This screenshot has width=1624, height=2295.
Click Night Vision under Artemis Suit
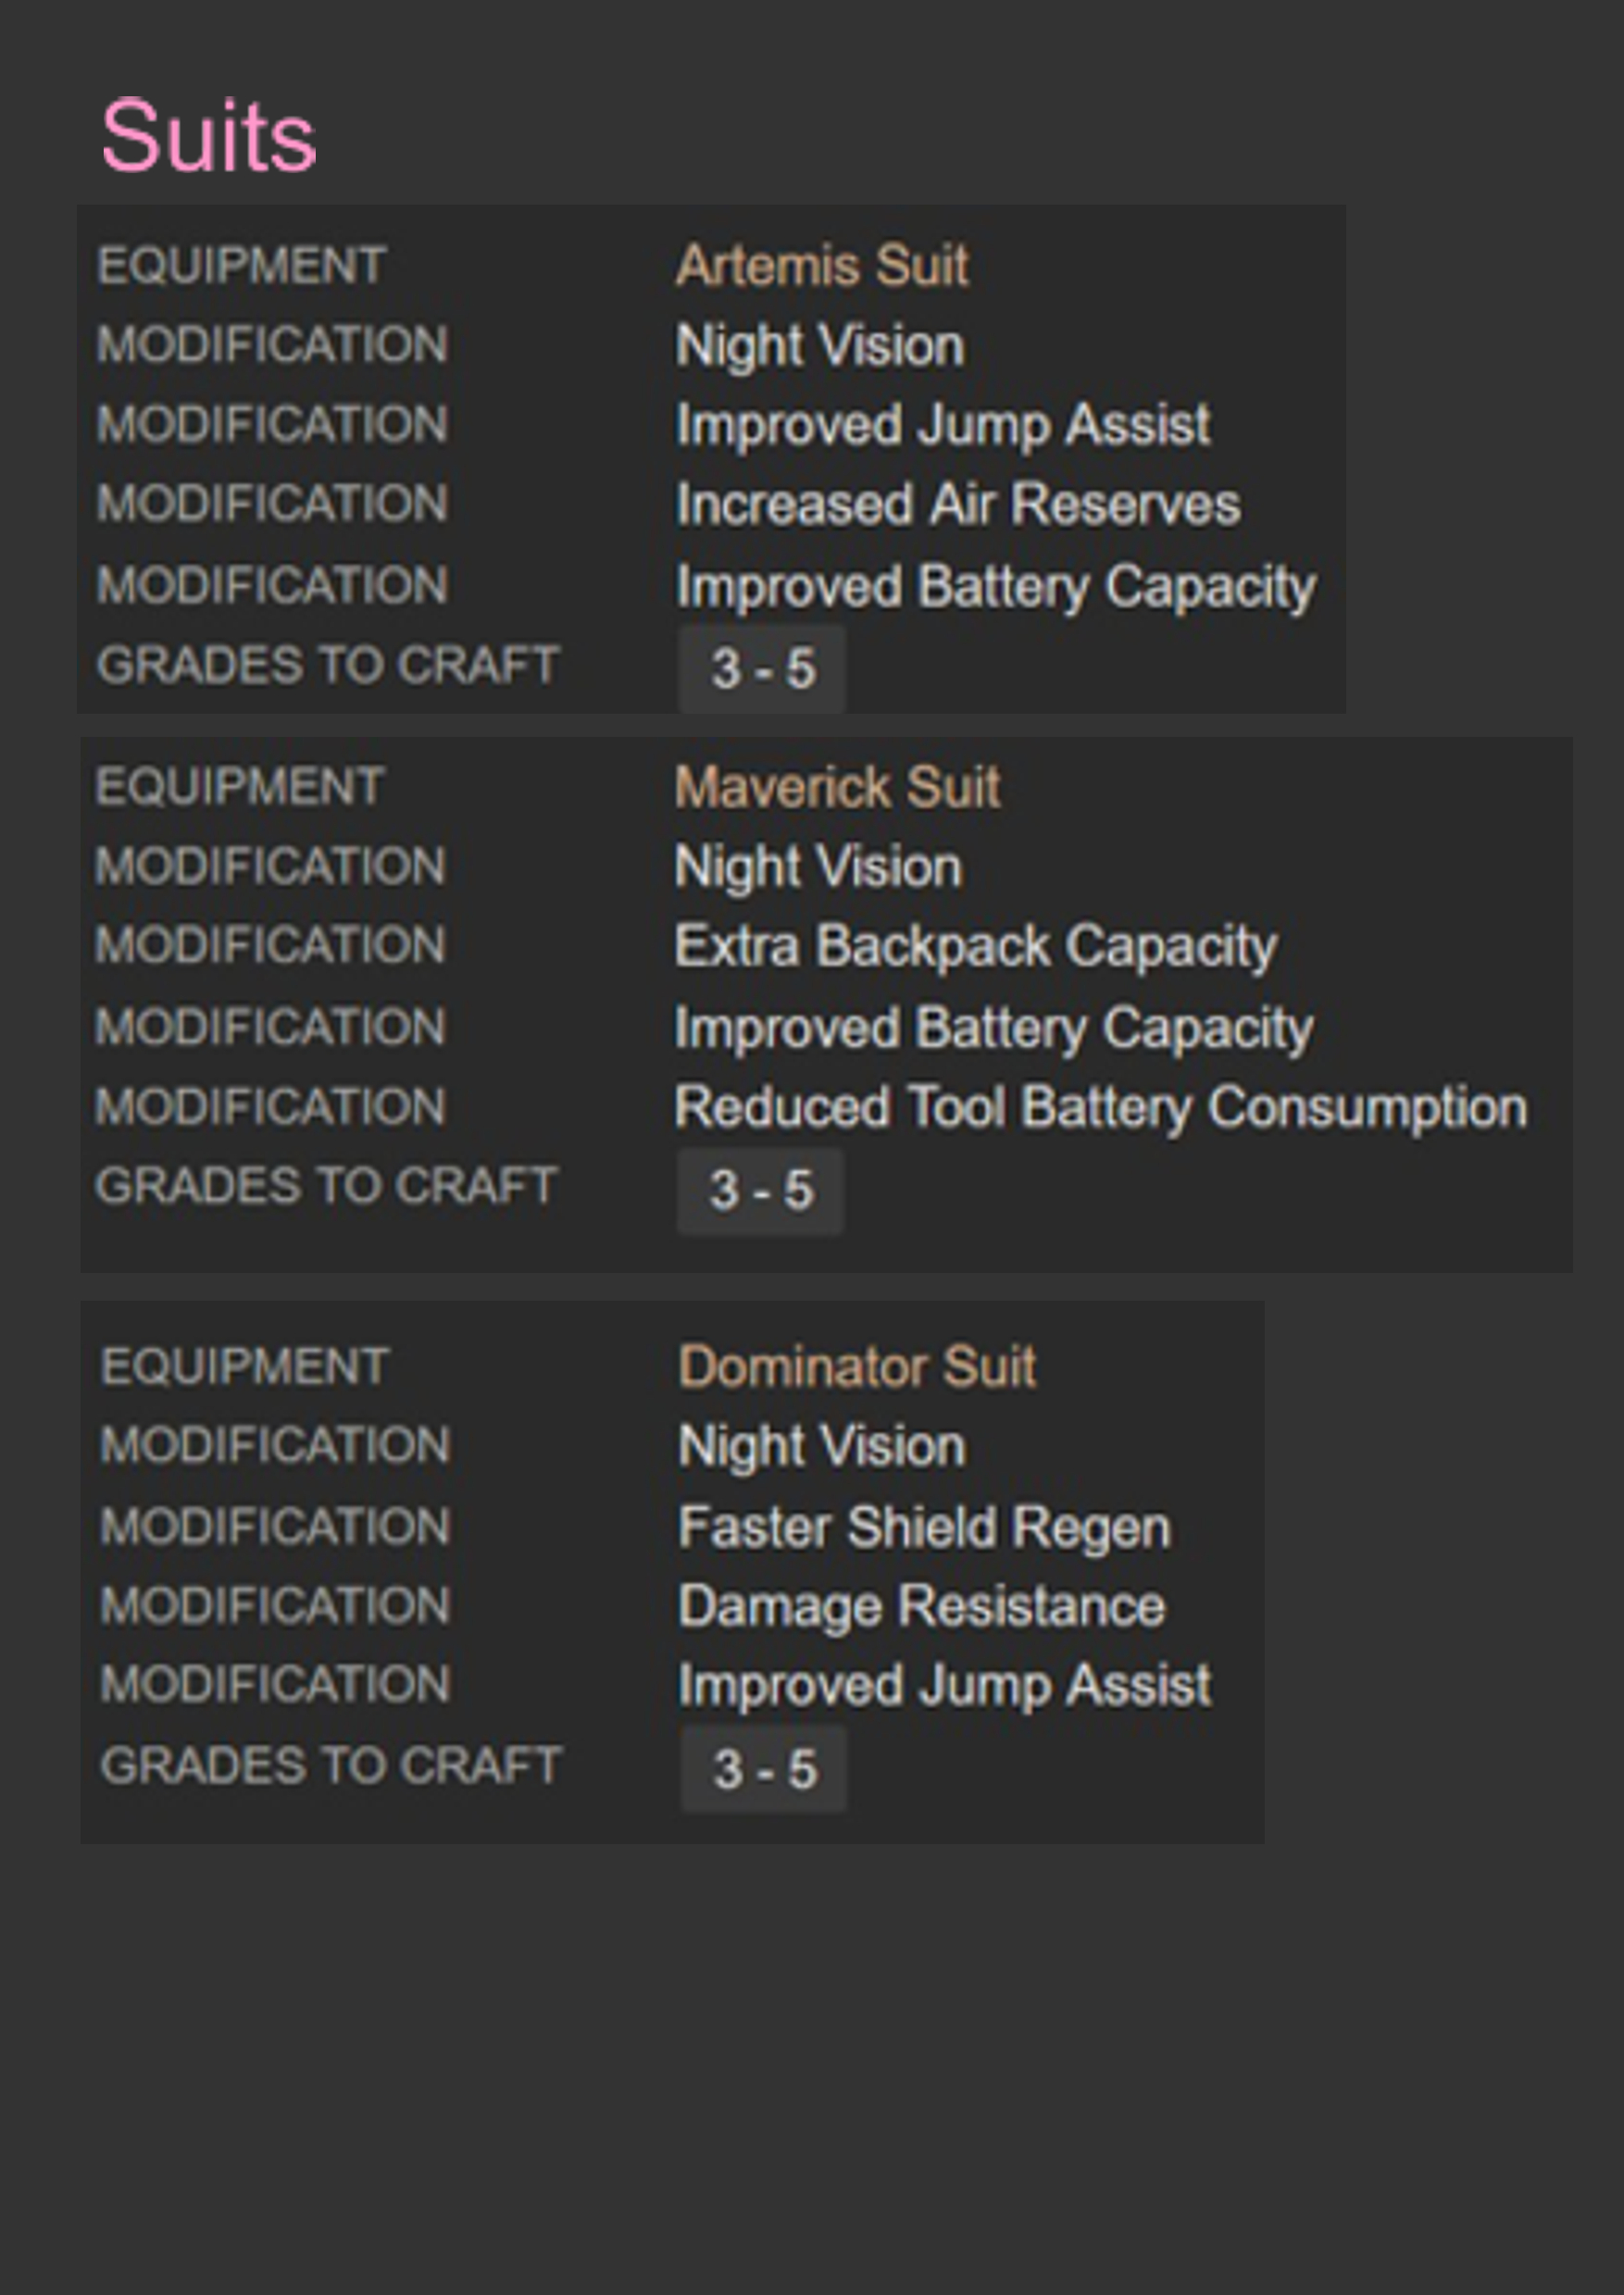[x=820, y=346]
